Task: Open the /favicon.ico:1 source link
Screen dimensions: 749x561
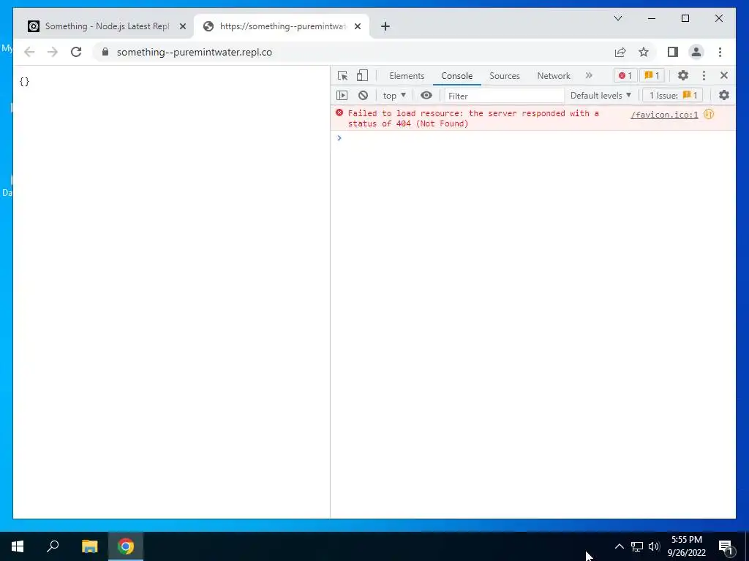Action: tap(664, 115)
